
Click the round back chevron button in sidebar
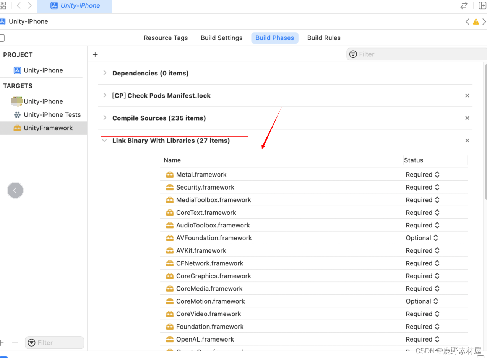[15, 190]
